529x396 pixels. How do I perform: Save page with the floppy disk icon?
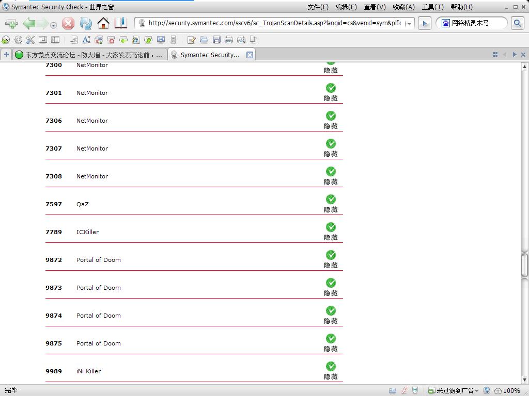point(216,40)
